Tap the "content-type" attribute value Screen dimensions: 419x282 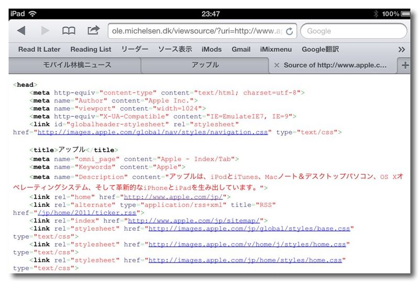[128, 93]
